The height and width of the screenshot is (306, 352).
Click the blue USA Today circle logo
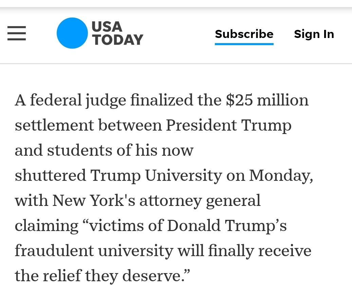point(72,33)
